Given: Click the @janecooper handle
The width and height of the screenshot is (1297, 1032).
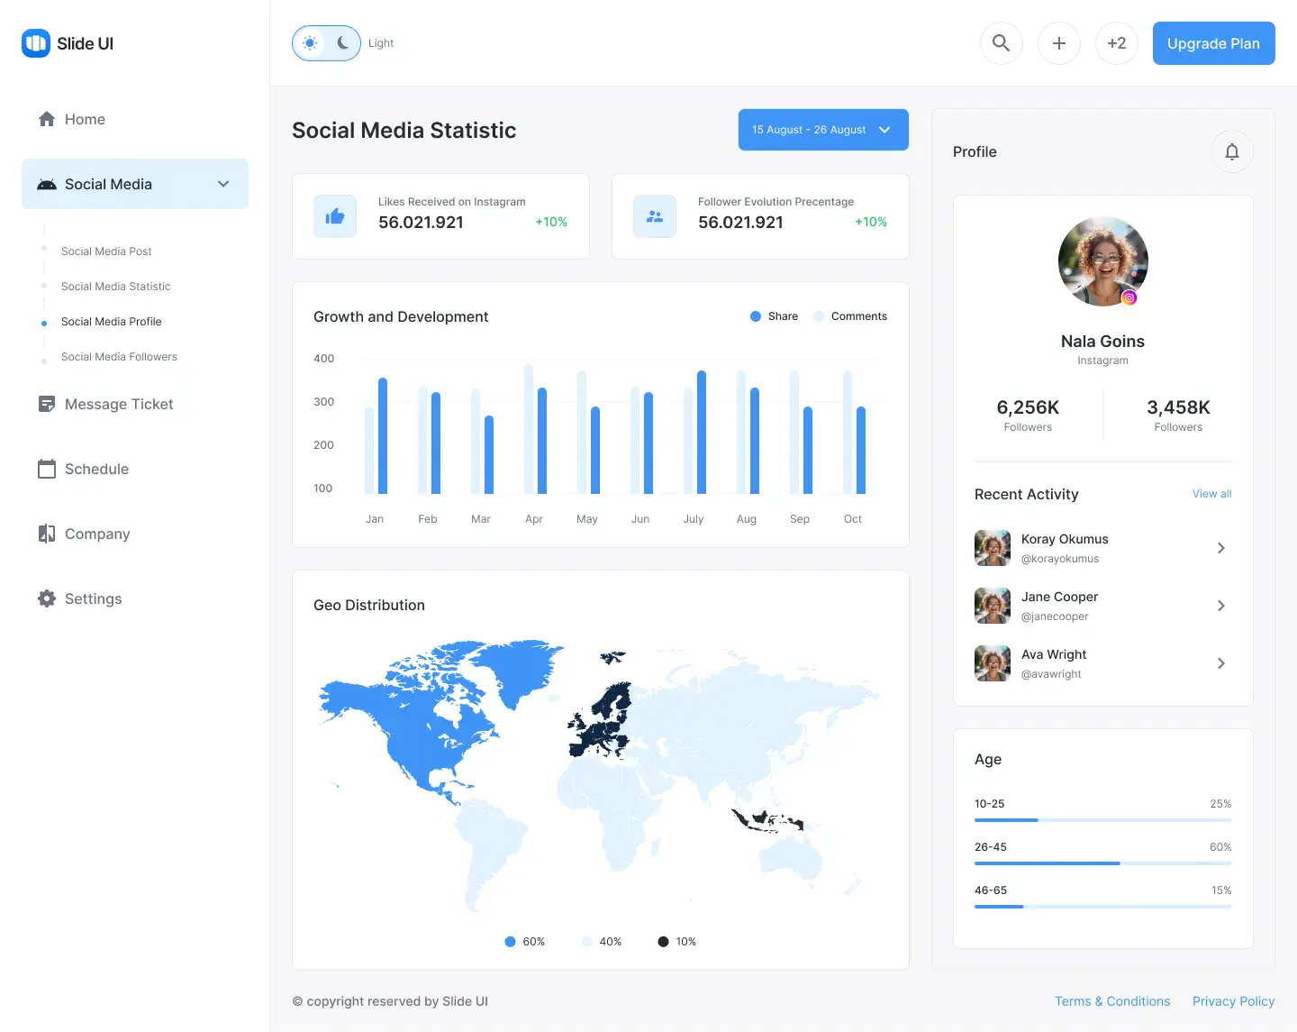Looking at the screenshot, I should (x=1055, y=616).
